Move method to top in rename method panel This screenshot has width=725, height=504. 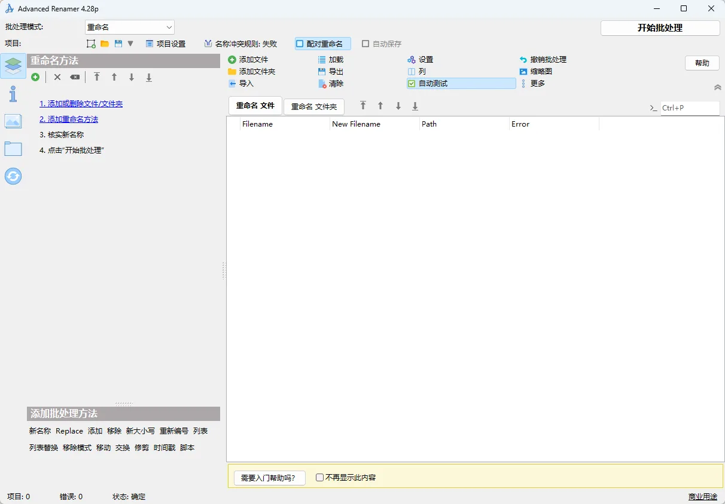(97, 77)
